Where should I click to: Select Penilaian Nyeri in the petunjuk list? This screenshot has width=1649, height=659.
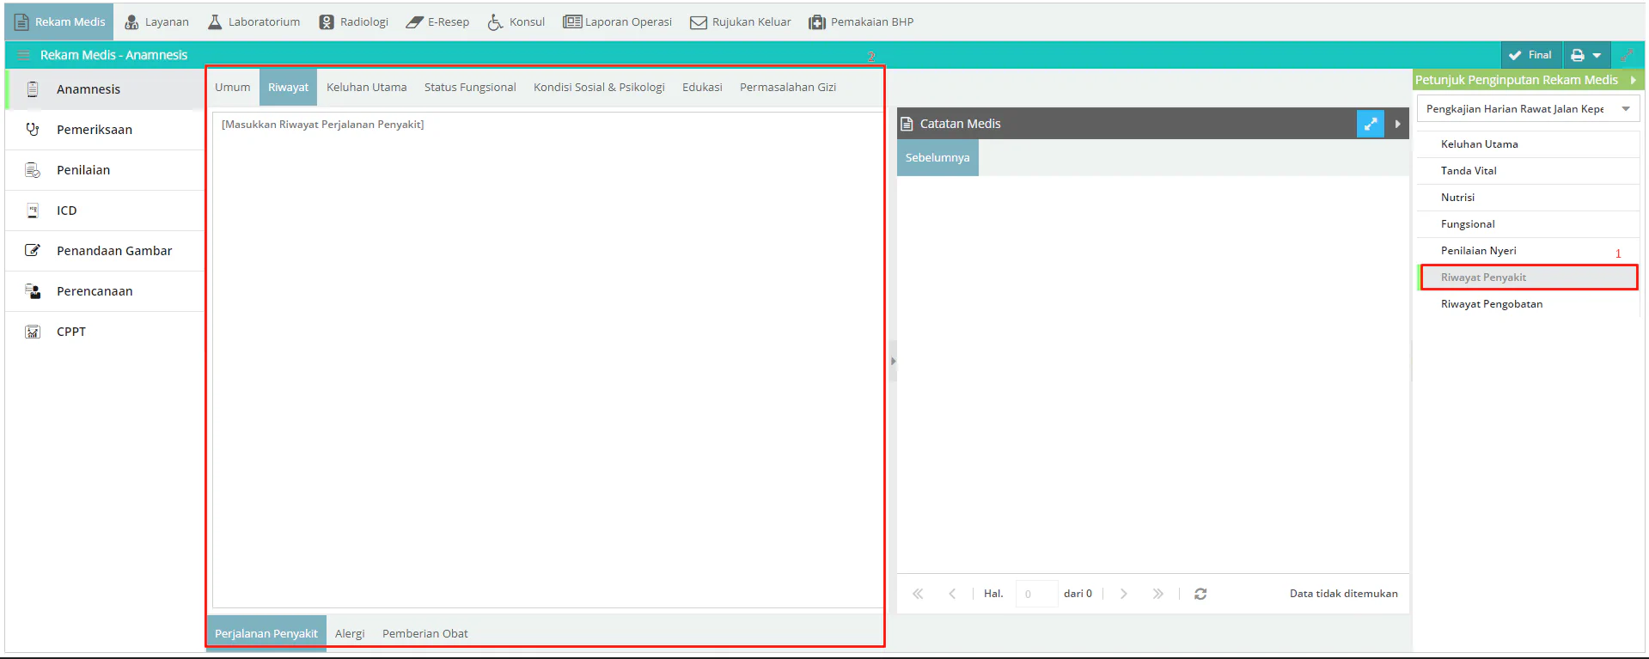point(1528,251)
